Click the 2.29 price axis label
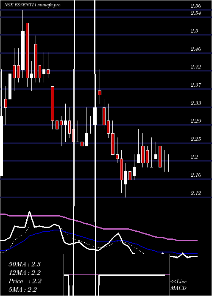The width and height of the screenshot is (212, 296). (196, 121)
